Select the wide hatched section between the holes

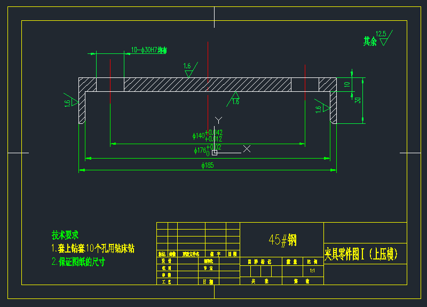point(208,84)
